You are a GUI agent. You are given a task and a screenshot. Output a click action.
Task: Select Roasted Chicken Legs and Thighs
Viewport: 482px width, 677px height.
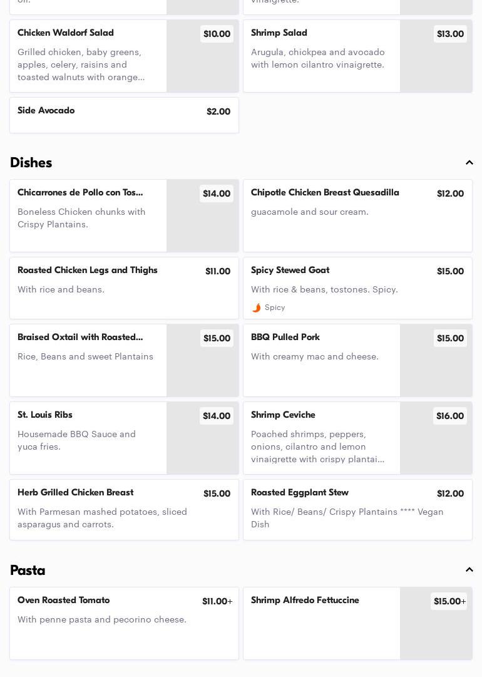[x=124, y=288]
